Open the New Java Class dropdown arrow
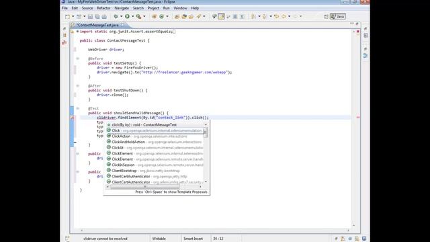The height and width of the screenshot is (242, 430). pos(167,16)
